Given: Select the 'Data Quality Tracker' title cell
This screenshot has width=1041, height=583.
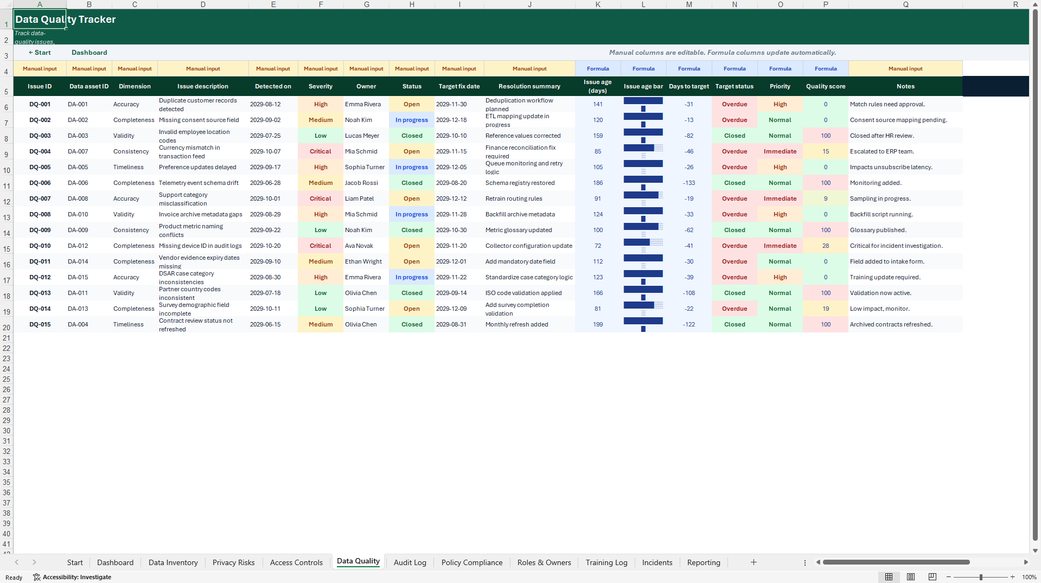Looking at the screenshot, I should tap(40, 19).
